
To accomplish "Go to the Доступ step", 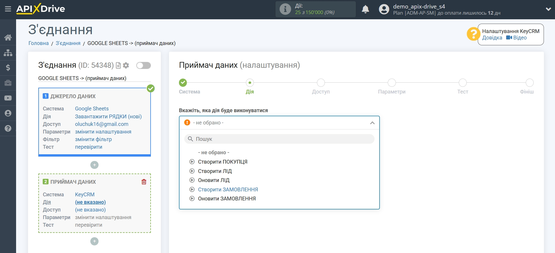I will click(321, 83).
